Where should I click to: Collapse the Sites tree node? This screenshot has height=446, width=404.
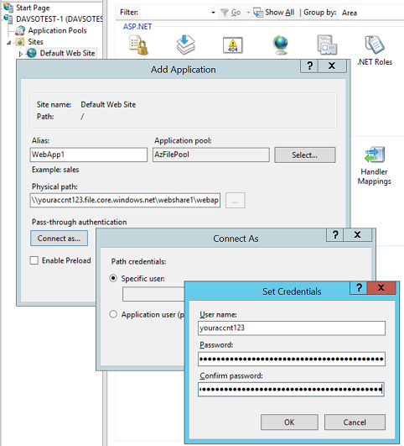coord(9,43)
